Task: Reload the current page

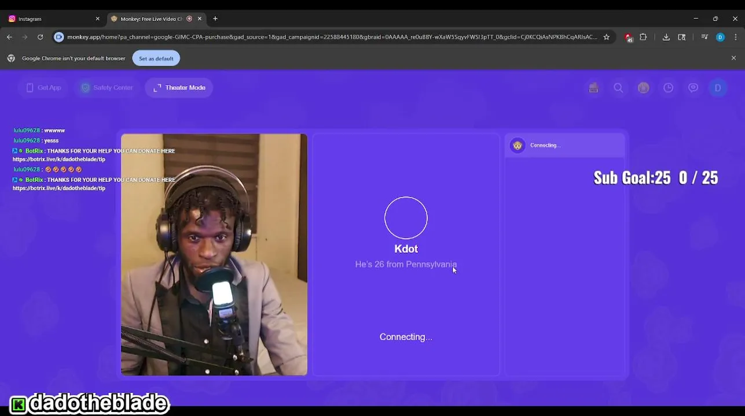Action: coord(41,37)
